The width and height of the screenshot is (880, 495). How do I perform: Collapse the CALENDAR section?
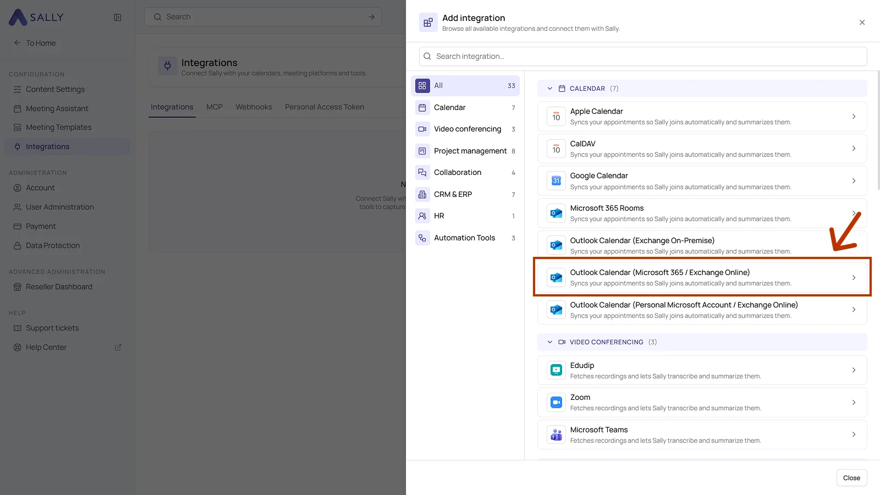549,89
